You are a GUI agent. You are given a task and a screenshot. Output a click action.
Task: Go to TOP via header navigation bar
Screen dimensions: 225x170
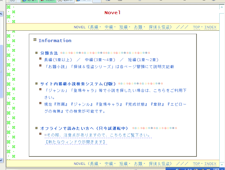(x=196, y=27)
